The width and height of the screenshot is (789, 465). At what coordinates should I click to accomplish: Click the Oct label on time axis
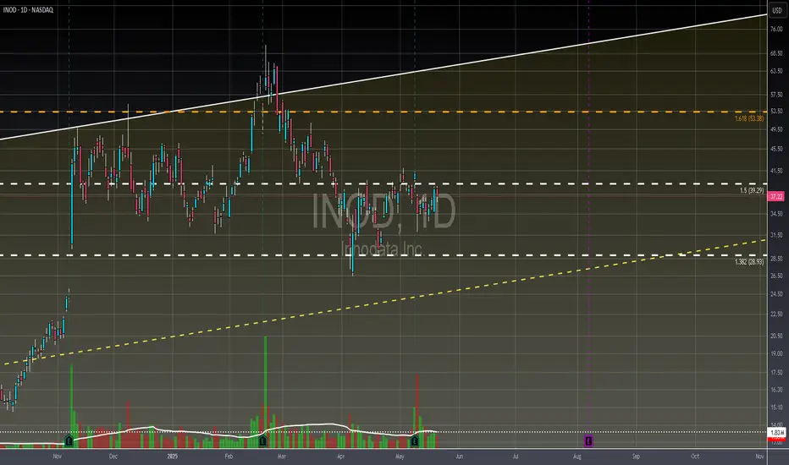point(695,457)
